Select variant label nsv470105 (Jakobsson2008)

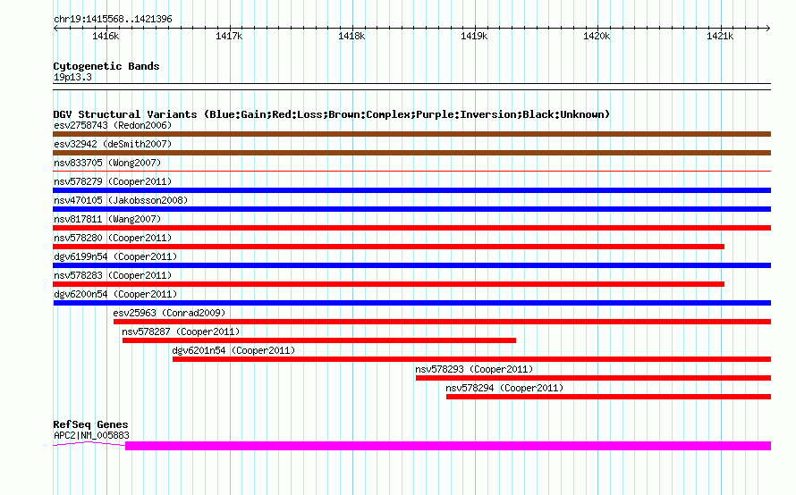(121, 200)
